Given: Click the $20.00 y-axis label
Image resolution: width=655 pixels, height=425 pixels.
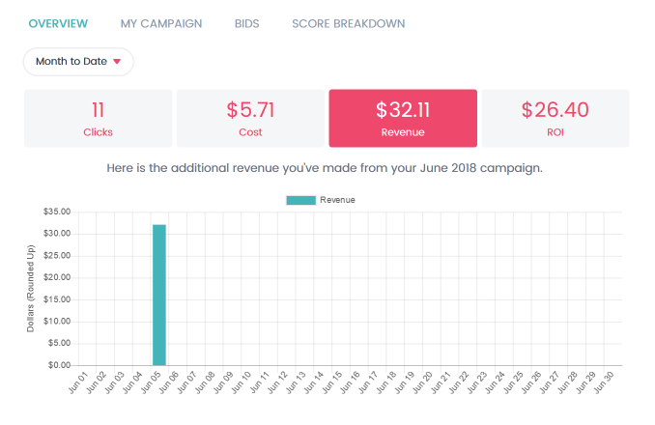Looking at the screenshot, I should click(57, 277).
